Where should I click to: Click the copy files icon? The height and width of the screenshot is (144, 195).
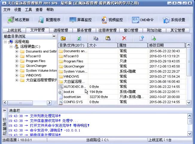pyautogui.click(x=96, y=38)
